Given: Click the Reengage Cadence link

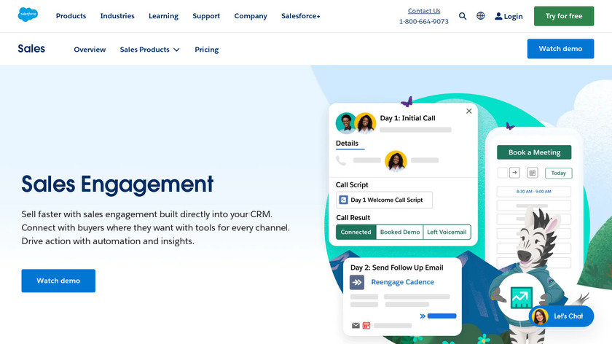Looking at the screenshot, I should click(402, 282).
